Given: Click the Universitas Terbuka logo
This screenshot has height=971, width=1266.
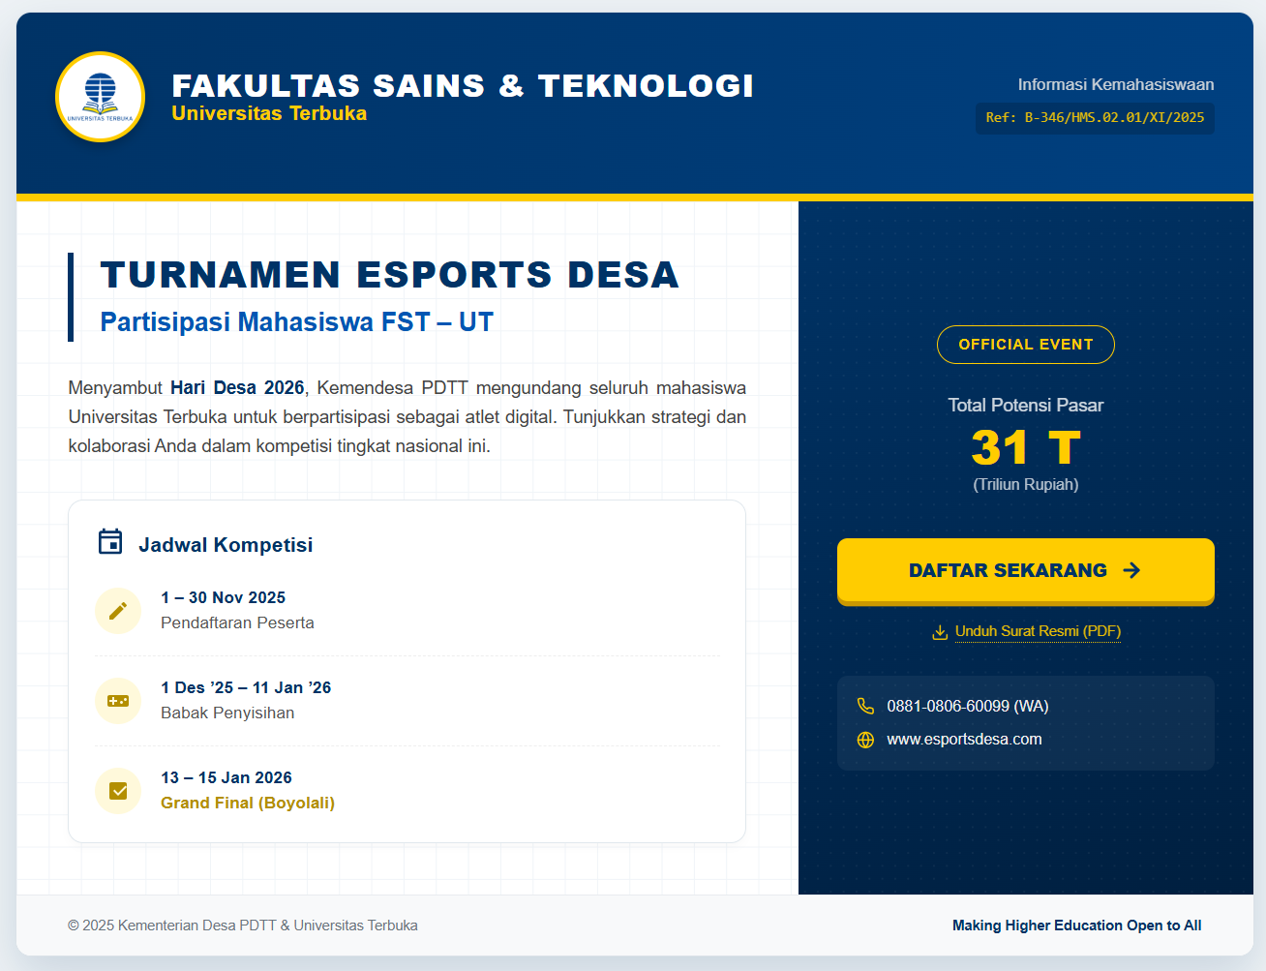Looking at the screenshot, I should [x=100, y=97].
